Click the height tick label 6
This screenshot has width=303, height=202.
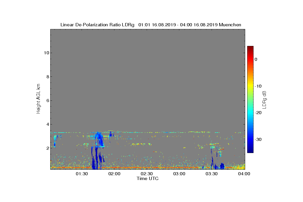coord(47,100)
